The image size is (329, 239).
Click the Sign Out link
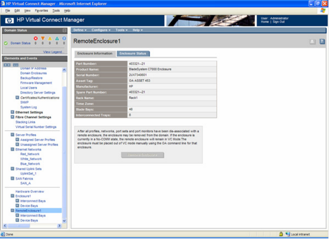click(278, 22)
